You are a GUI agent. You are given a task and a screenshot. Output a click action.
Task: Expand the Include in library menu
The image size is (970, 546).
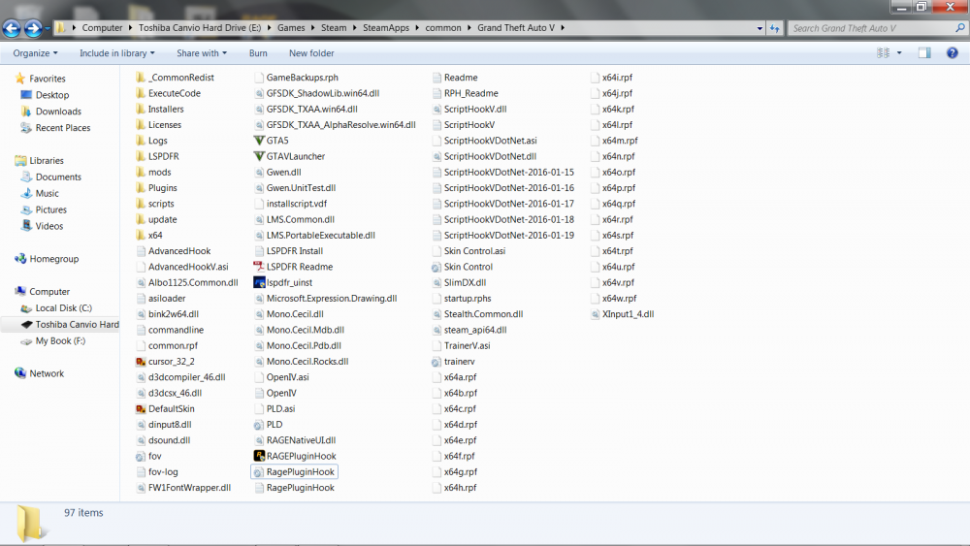coord(117,53)
